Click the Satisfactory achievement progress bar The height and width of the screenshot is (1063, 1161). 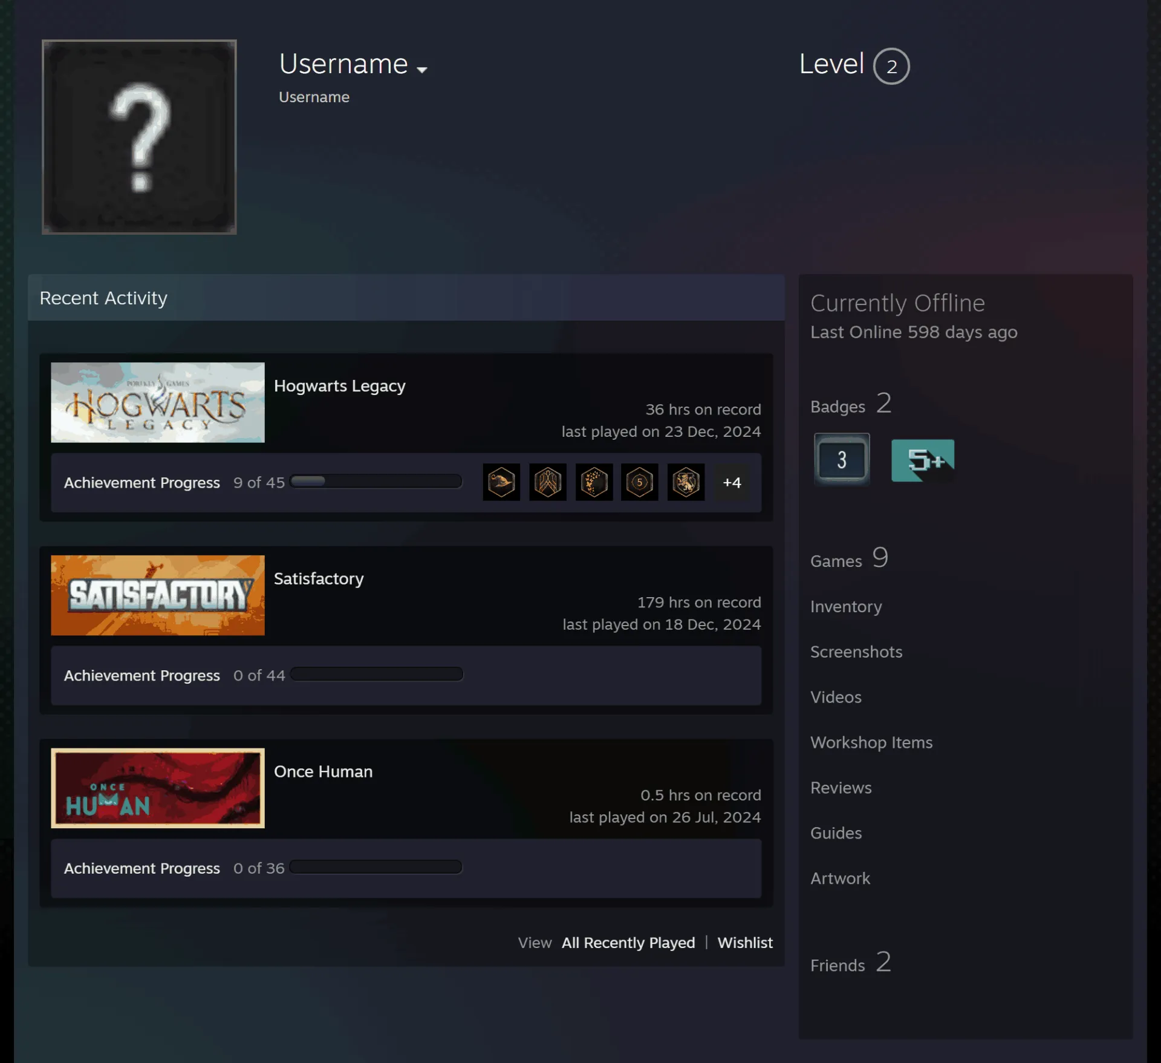pyautogui.click(x=376, y=675)
